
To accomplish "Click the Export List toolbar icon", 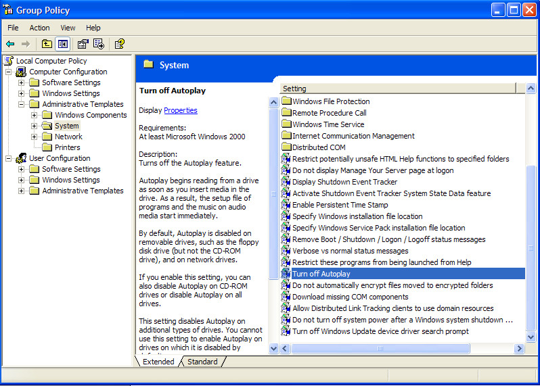I will (x=99, y=44).
